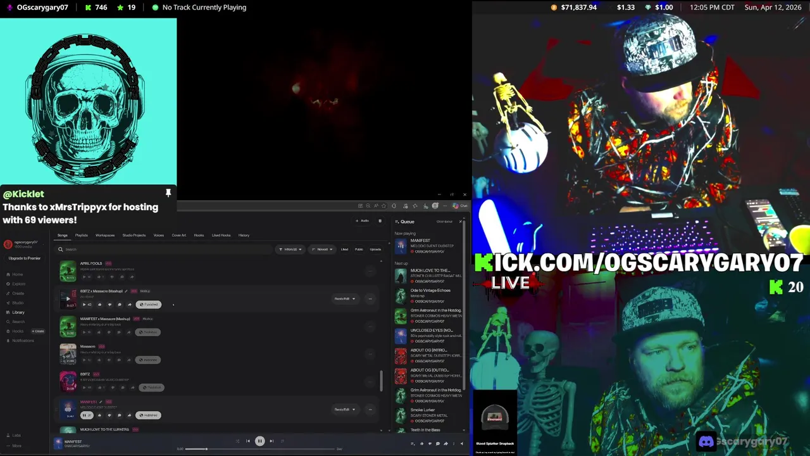810x456 pixels.
Task: Click Published button on 8BITZ x Massacre row
Action: [149, 305]
